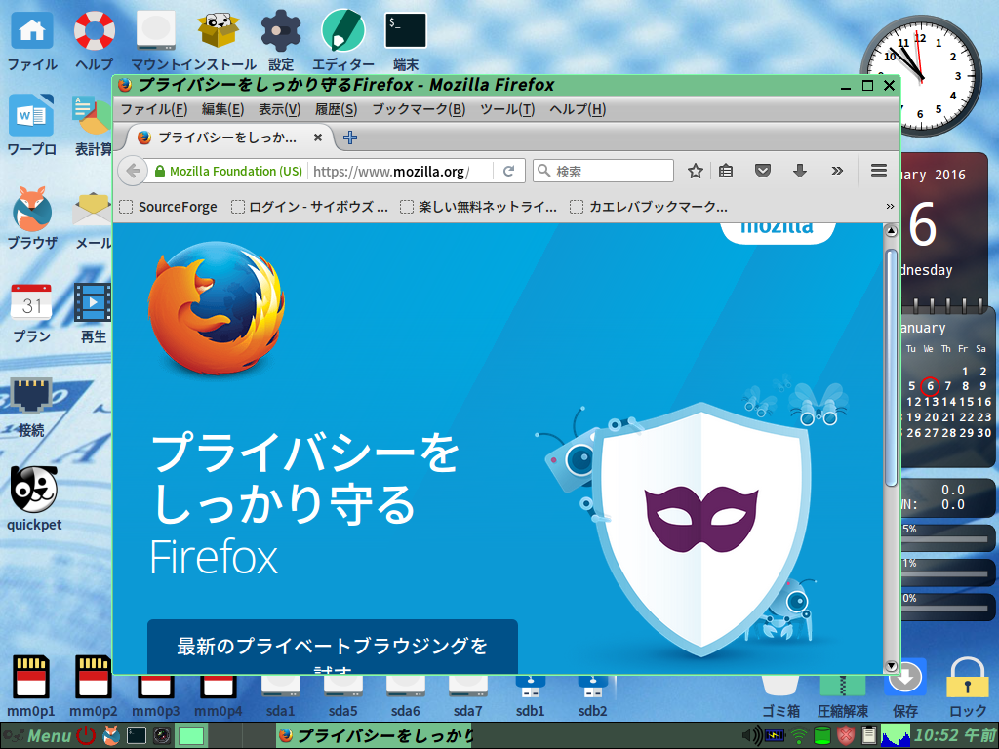This screenshot has width=999, height=749.
Task: Open the 設定 gear desktop icon
Action: click(x=280, y=30)
